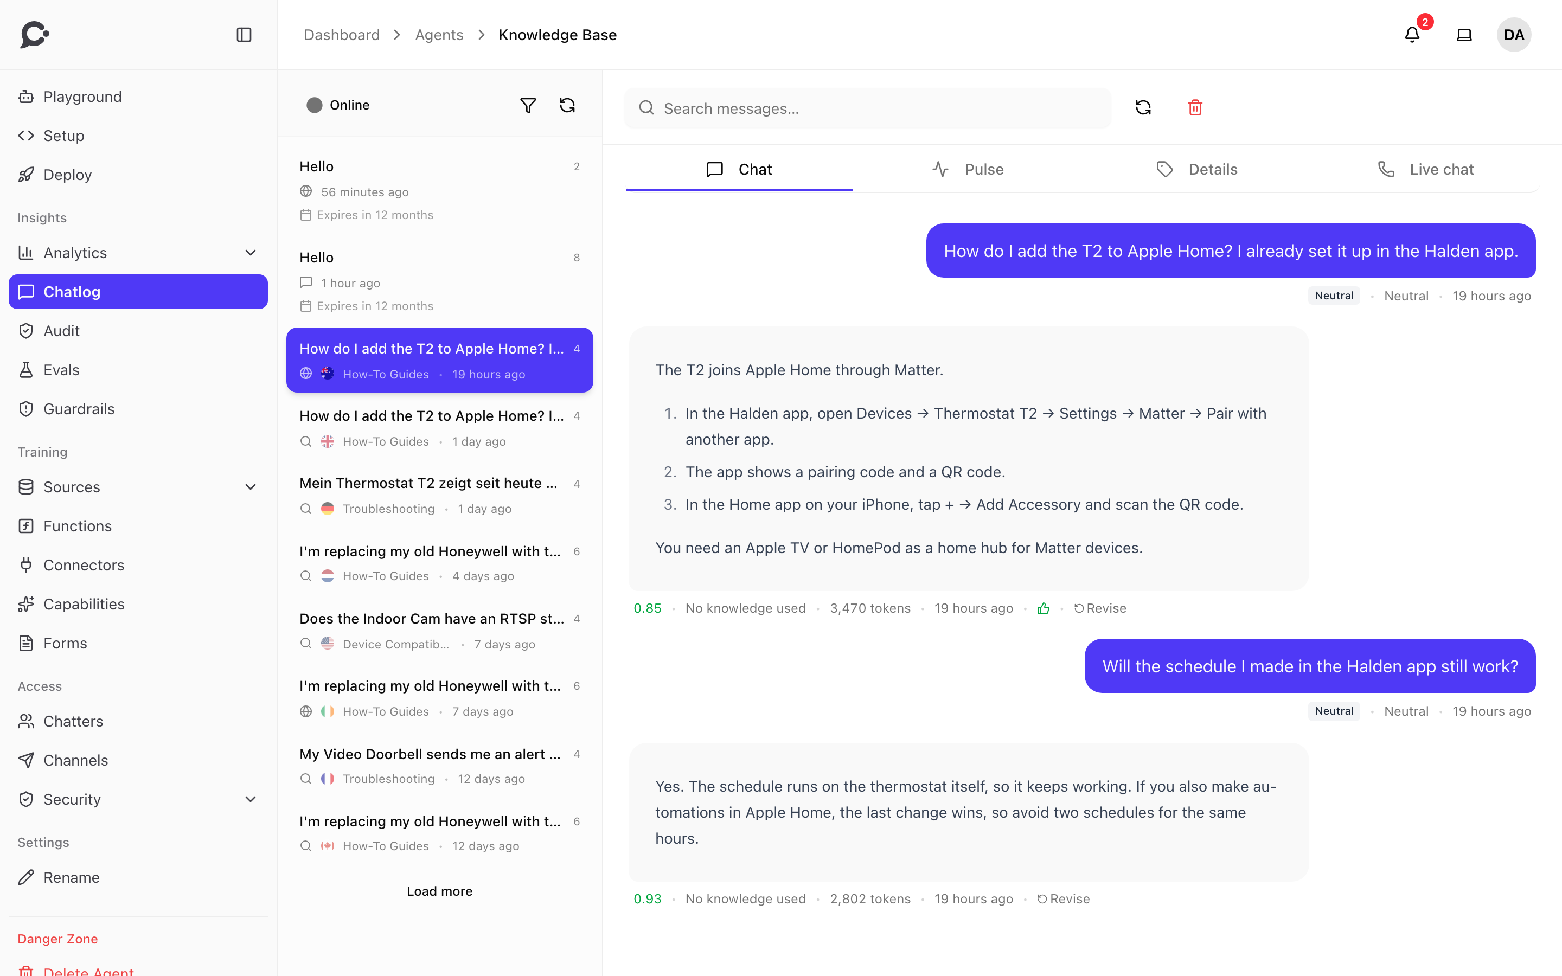Screen dimensions: 1562x976
Task: Switch to the Chat tab
Action: (739, 170)
